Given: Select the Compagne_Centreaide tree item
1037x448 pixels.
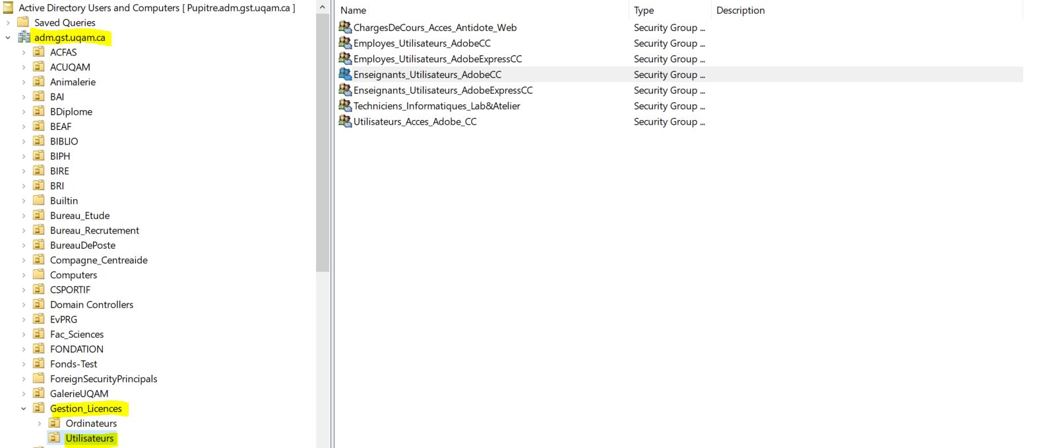Looking at the screenshot, I should pos(99,260).
